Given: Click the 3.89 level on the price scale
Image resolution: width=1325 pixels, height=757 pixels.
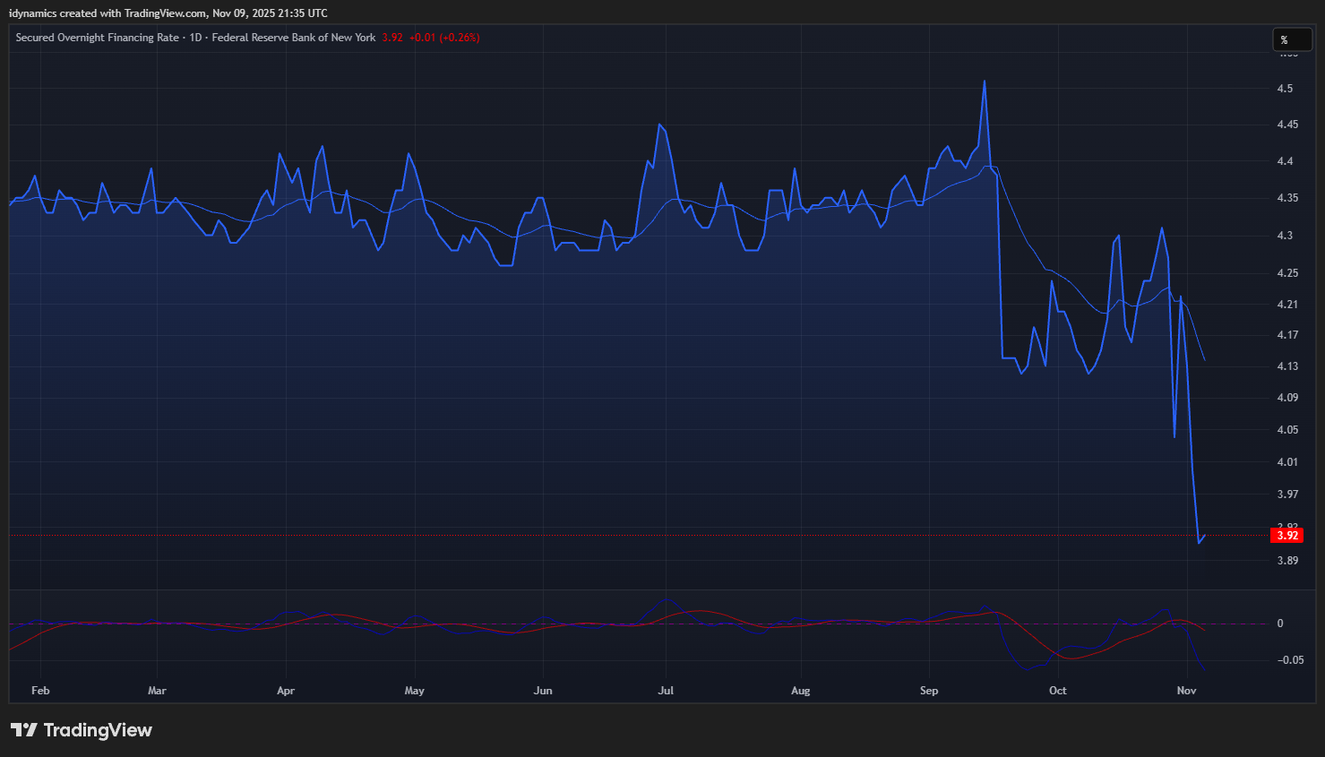Looking at the screenshot, I should [x=1287, y=561].
